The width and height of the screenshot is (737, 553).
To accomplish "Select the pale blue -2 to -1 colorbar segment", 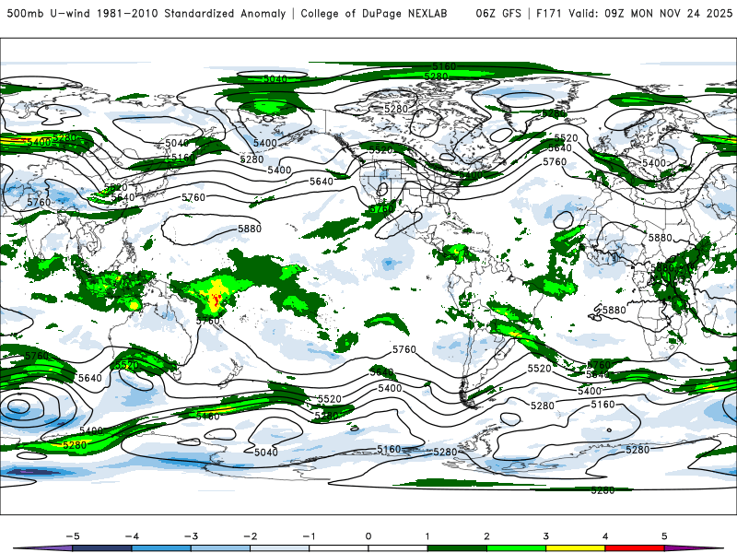I will click(280, 548).
